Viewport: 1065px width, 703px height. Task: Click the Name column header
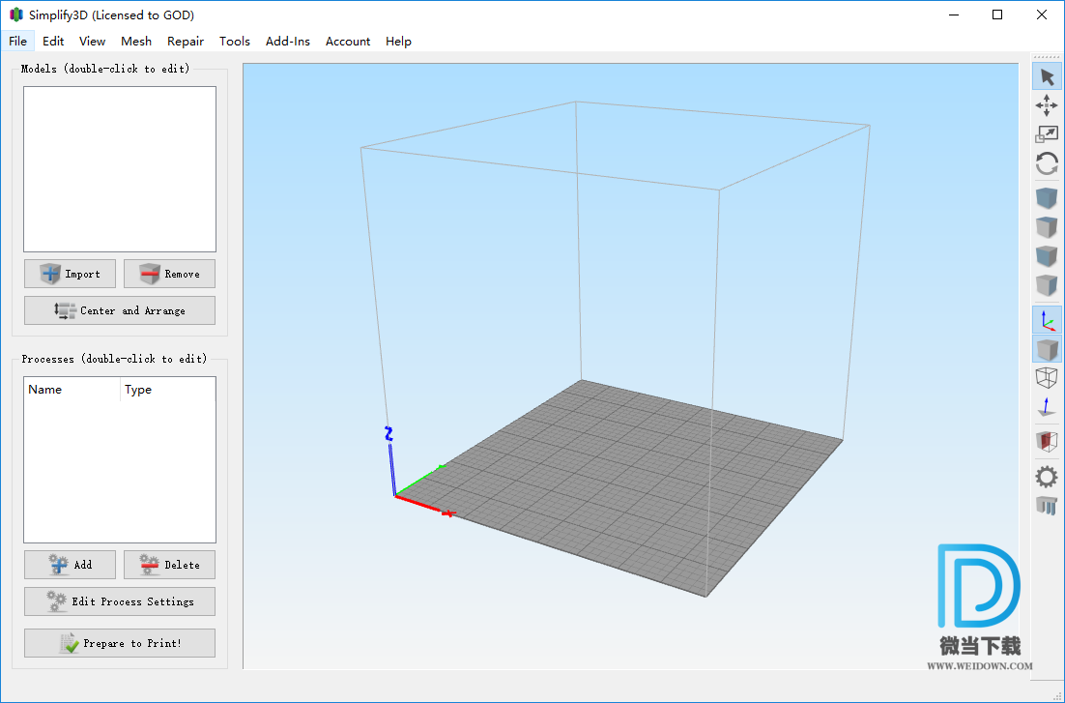point(72,390)
